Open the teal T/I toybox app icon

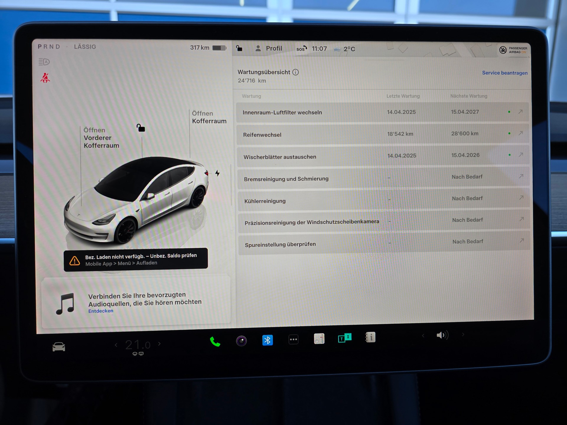[x=345, y=338]
